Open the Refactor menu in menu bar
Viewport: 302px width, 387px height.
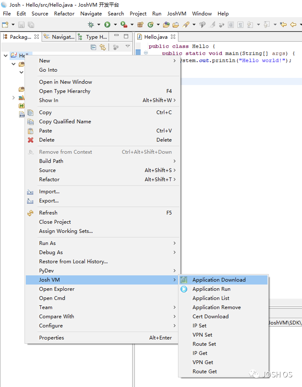(64, 14)
